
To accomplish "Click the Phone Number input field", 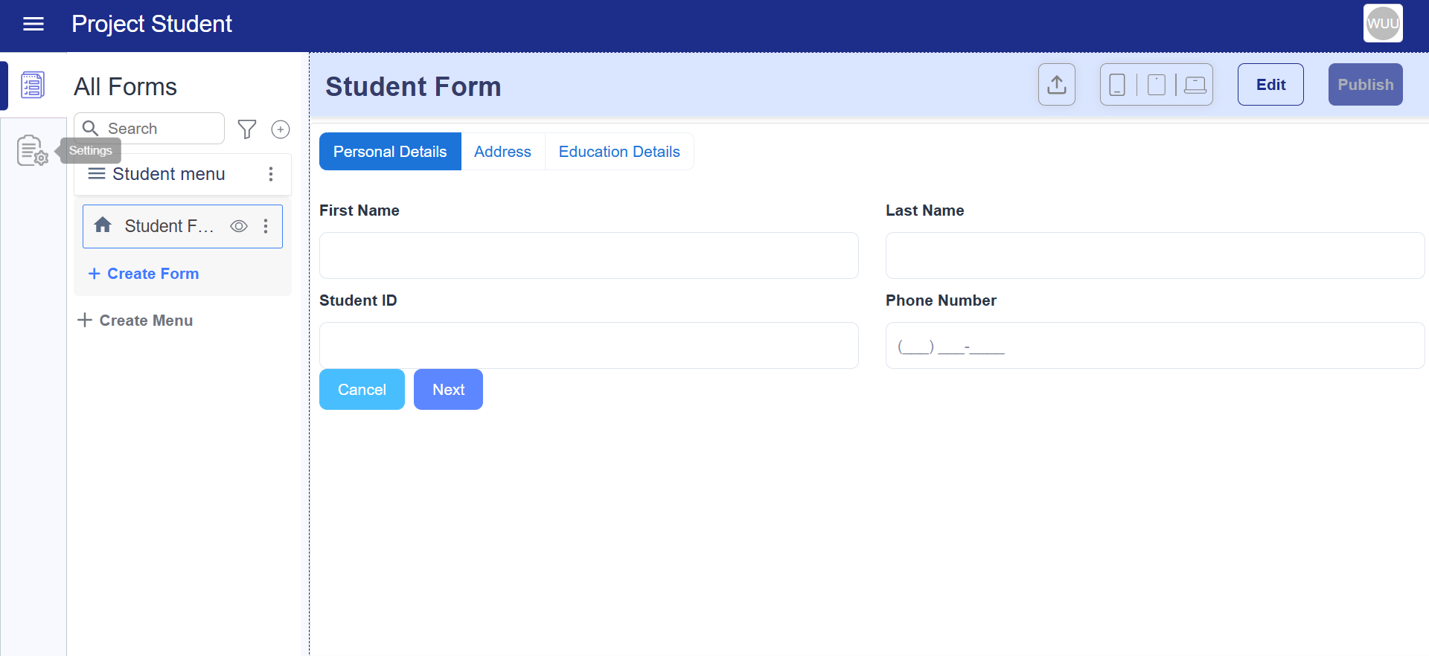I will click(1154, 346).
